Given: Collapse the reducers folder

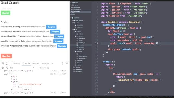Looking at the screenshot, I should coord(74,52).
